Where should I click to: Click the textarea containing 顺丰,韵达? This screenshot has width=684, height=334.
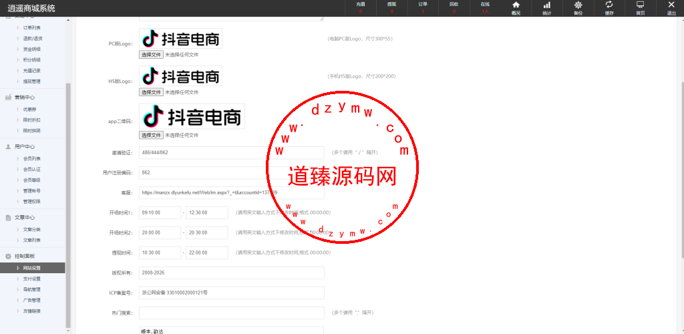232,331
